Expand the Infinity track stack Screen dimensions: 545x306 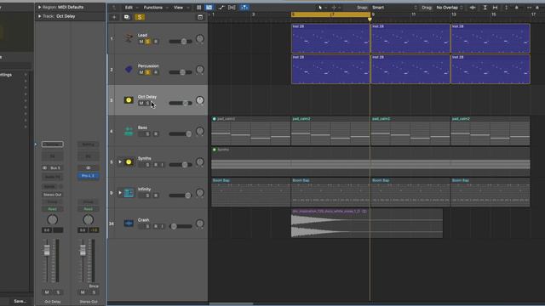(x=120, y=193)
